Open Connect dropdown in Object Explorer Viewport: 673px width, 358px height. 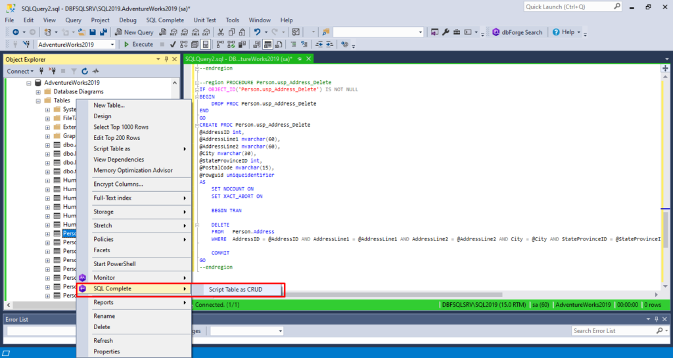(20, 71)
